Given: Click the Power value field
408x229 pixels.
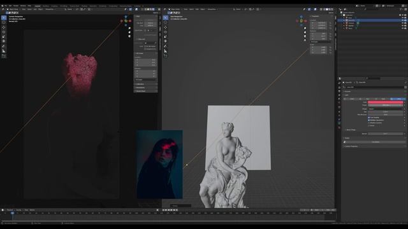Looking at the screenshot, I should 385,105.
